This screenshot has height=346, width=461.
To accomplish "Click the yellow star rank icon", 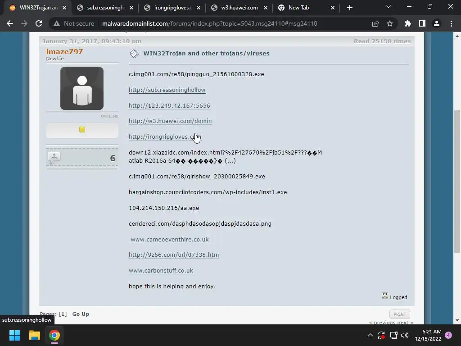I will [x=82, y=129].
